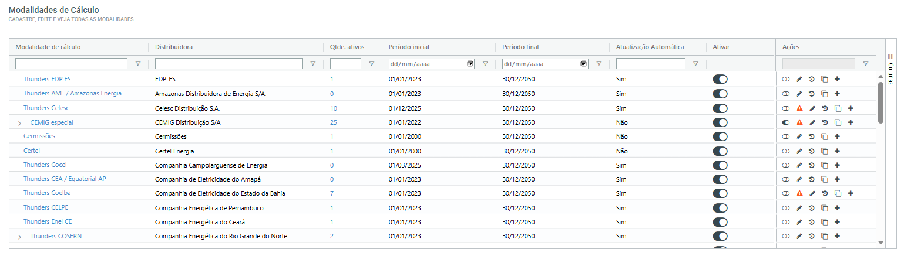Viewport: 904px width, 256px height.
Task: Click the pencil icon in the Thunders CELPE row
Action: (798, 208)
